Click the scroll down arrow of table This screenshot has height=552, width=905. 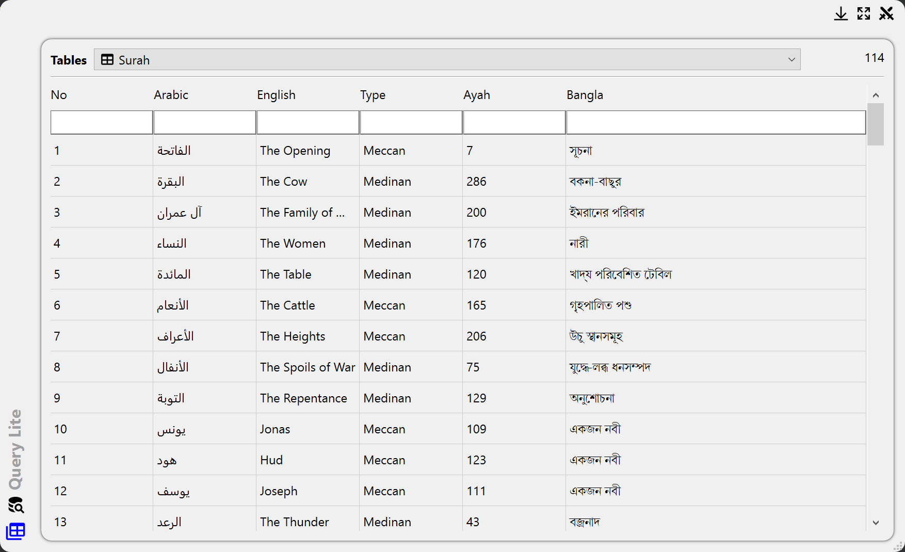876,523
